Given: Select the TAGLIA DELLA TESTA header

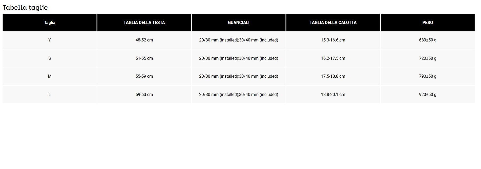Looking at the screenshot, I should tap(144, 22).
